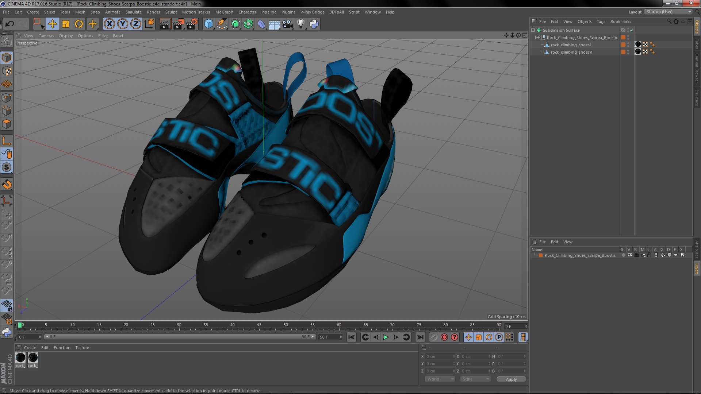Open material manager Texture menu
Viewport: 701px width, 394px height.
[x=82, y=348]
